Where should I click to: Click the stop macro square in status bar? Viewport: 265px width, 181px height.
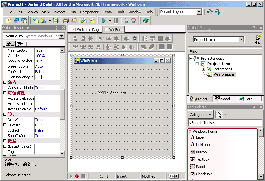click(83, 176)
